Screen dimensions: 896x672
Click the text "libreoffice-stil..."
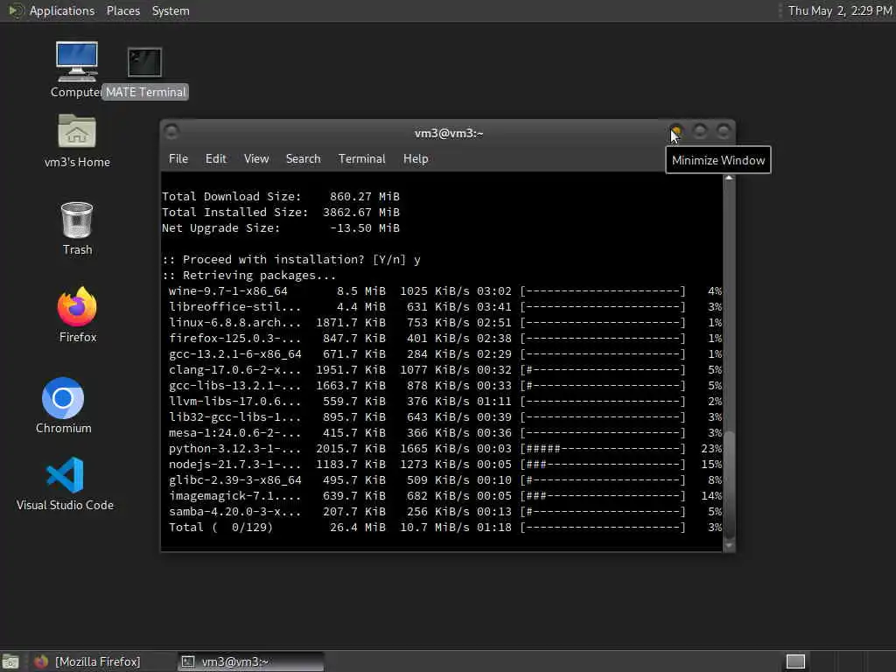(234, 307)
